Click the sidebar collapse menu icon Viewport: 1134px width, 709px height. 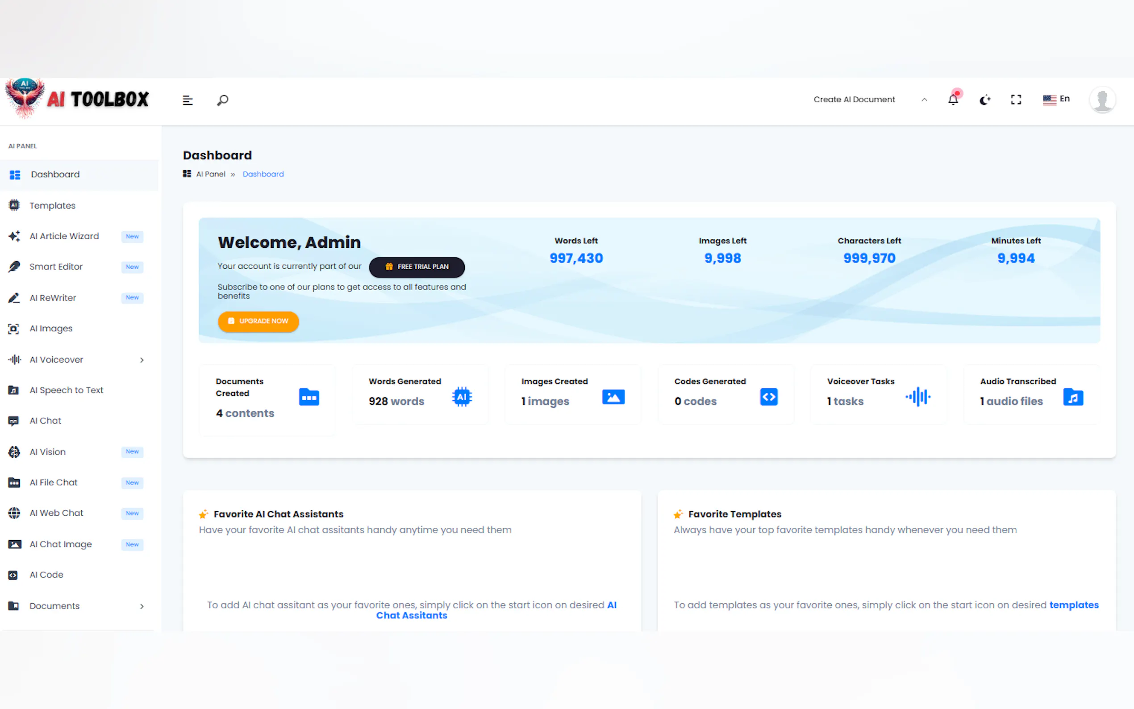coord(188,100)
